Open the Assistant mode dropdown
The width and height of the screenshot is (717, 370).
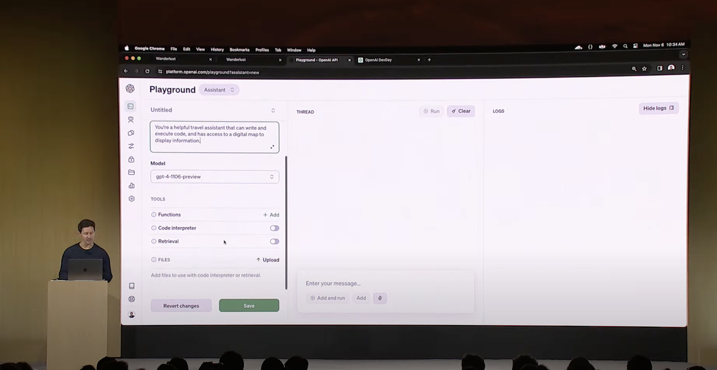(x=219, y=90)
